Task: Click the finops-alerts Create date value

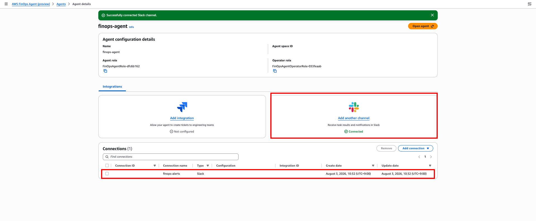Action: (x=348, y=174)
